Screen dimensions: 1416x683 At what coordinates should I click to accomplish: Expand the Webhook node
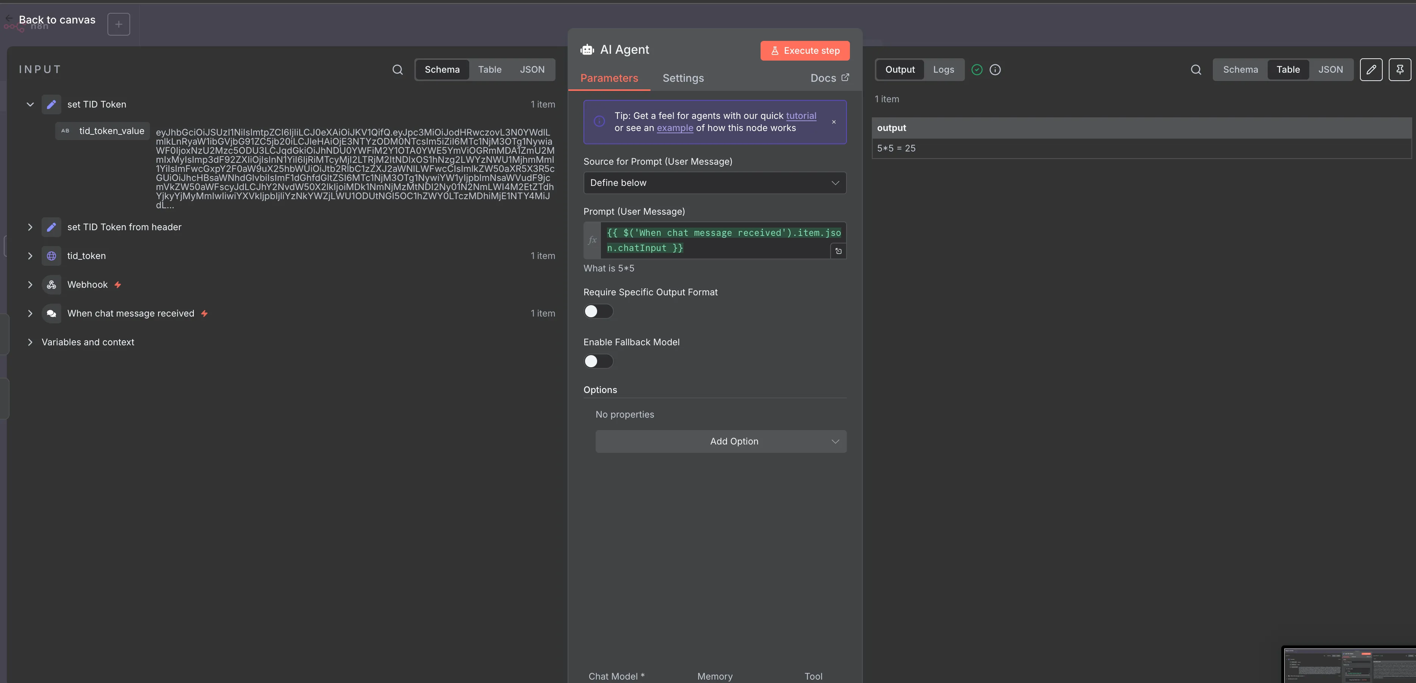coord(30,285)
